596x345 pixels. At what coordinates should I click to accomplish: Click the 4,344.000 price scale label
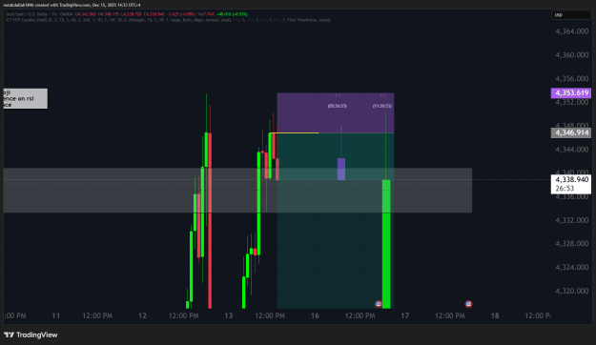[x=571, y=150]
